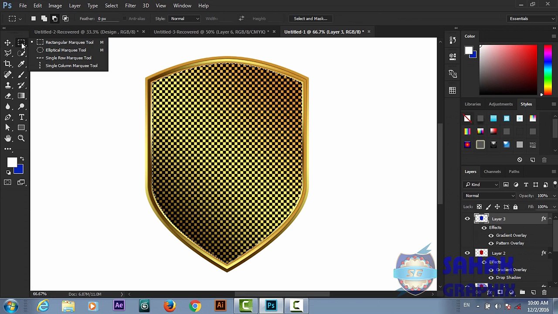Image resolution: width=558 pixels, height=314 pixels.
Task: Toggle Drop Shadow effect visibility eye
Action: coord(491,278)
